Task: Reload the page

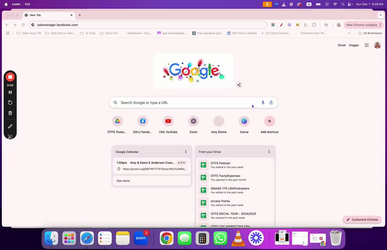Action: click(x=23, y=25)
